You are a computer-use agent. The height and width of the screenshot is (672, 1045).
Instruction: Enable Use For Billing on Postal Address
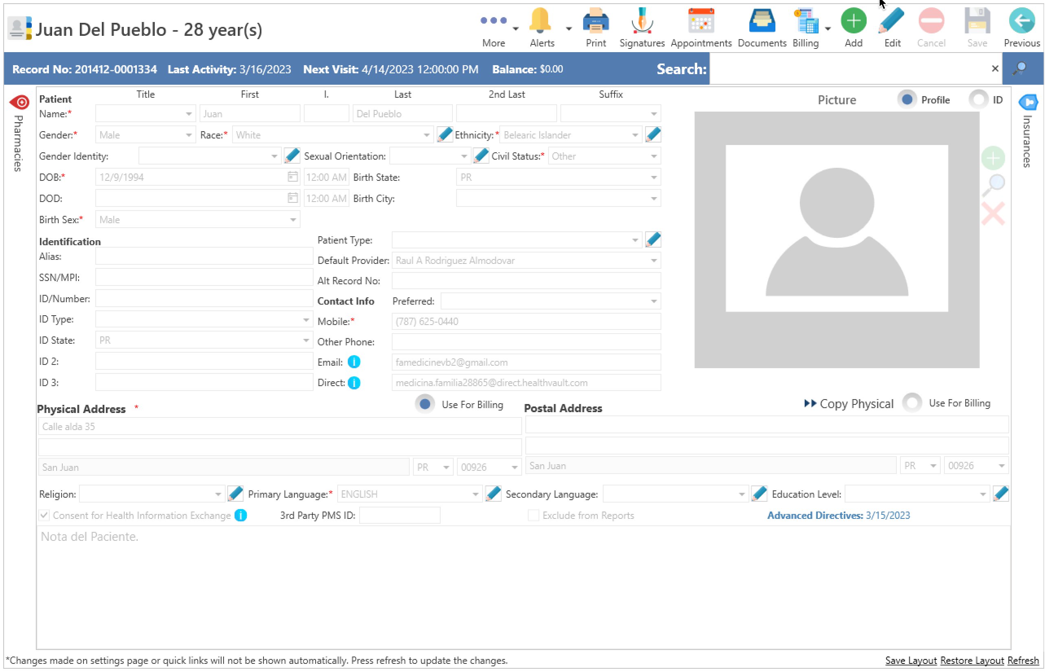pyautogui.click(x=911, y=403)
